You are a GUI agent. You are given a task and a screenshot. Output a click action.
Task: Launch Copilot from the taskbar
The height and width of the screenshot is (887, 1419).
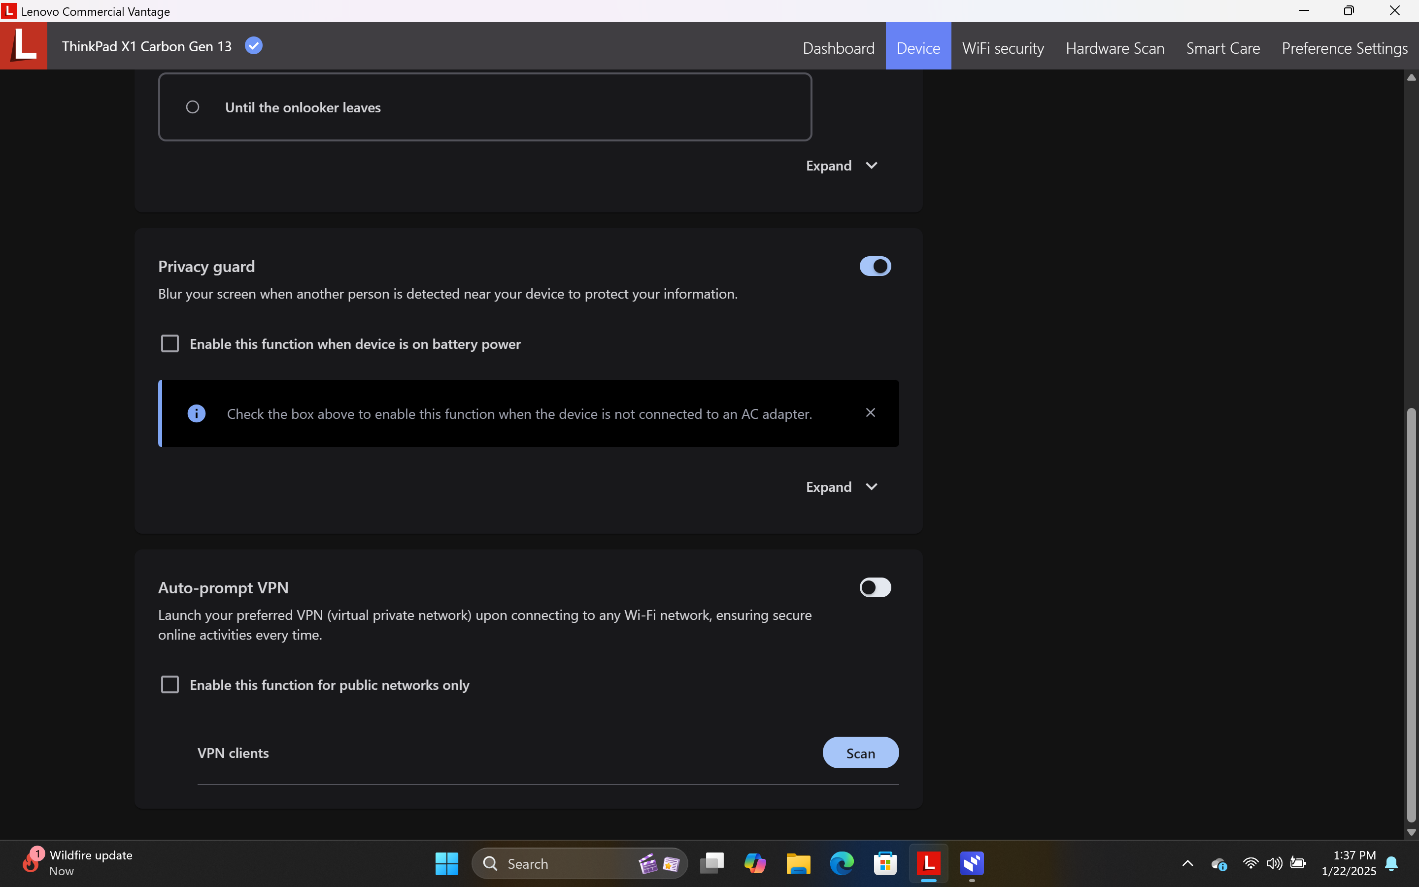tap(755, 863)
